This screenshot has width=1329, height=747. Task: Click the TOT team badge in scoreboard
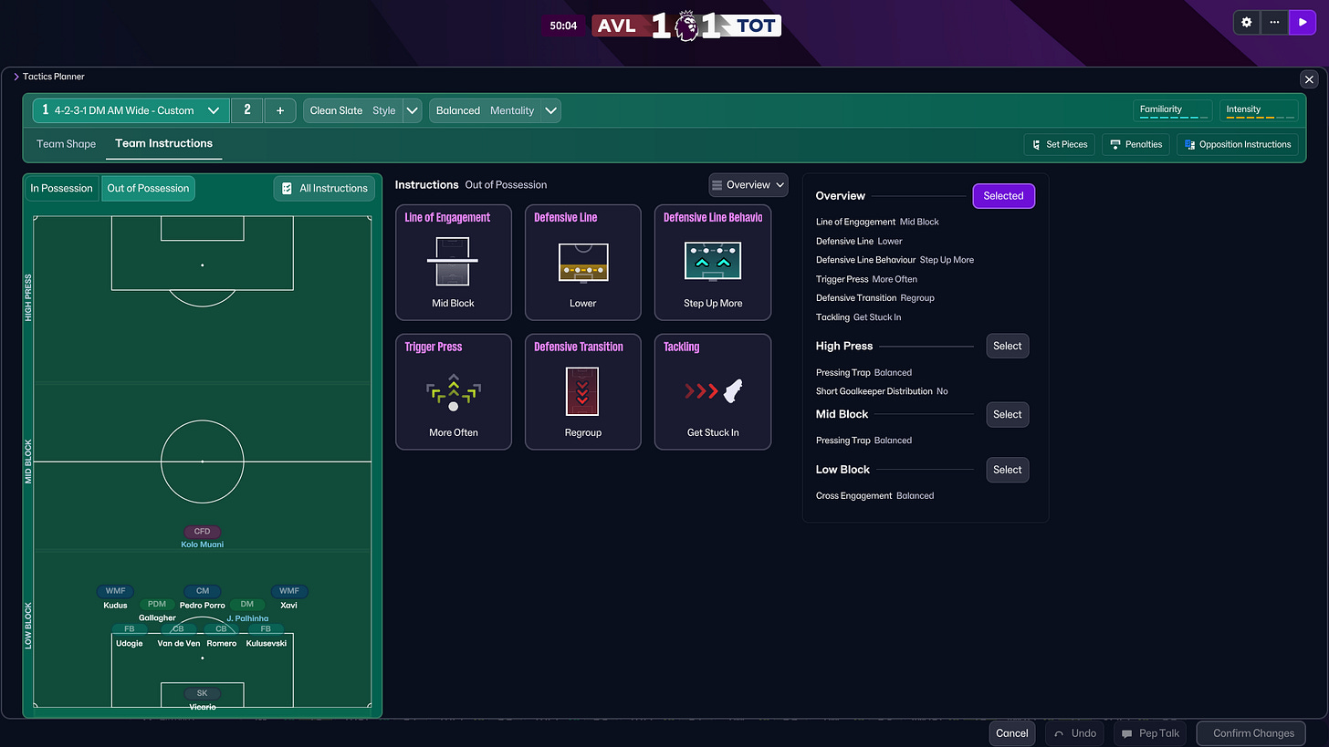pos(757,26)
